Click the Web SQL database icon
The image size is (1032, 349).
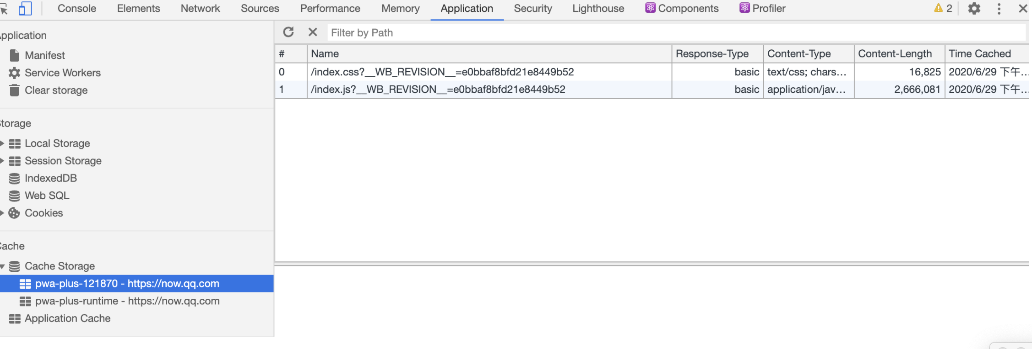(15, 196)
